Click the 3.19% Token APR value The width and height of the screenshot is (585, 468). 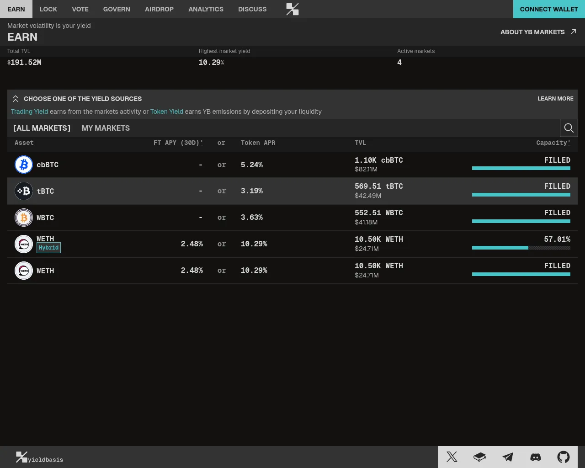coord(252,191)
